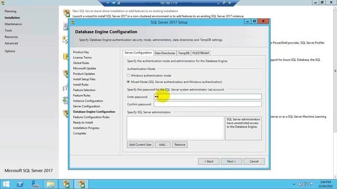Go to previous step with Back
Image resolution: width=337 pixels, height=189 pixels.
209,161
